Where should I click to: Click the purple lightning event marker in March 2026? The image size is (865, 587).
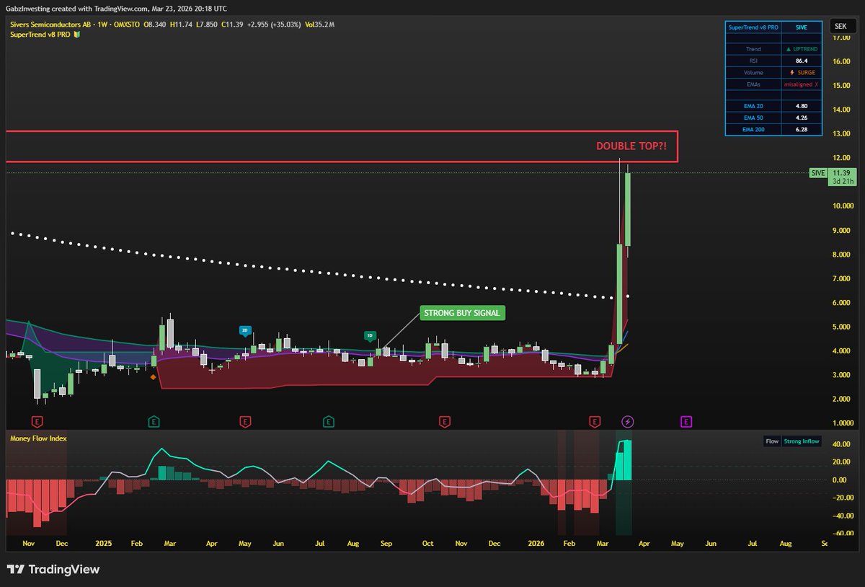coord(628,421)
